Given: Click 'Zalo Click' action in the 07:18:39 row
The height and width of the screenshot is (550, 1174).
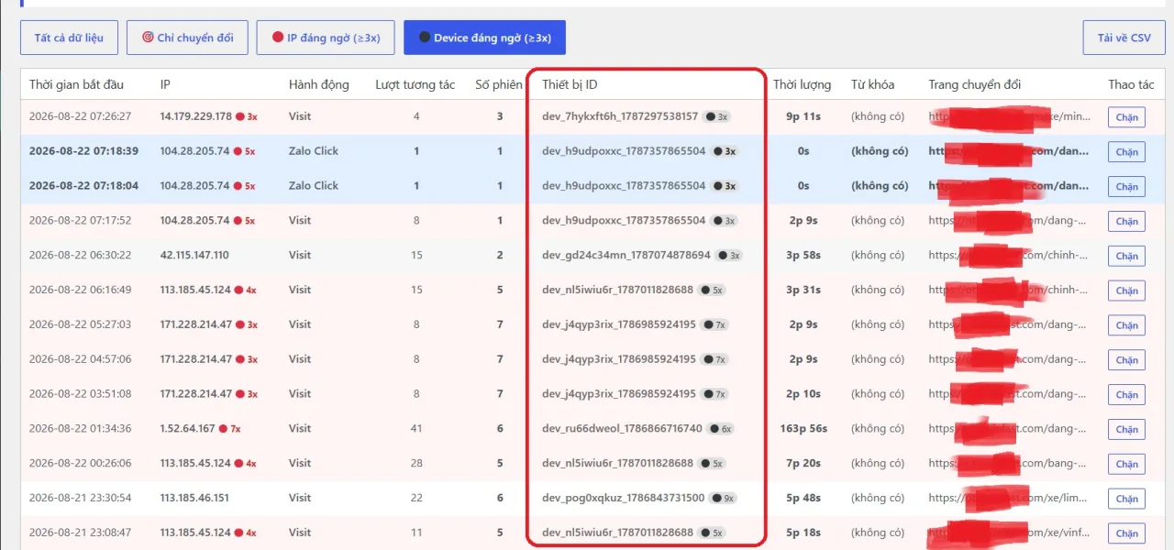Looking at the screenshot, I should (314, 151).
